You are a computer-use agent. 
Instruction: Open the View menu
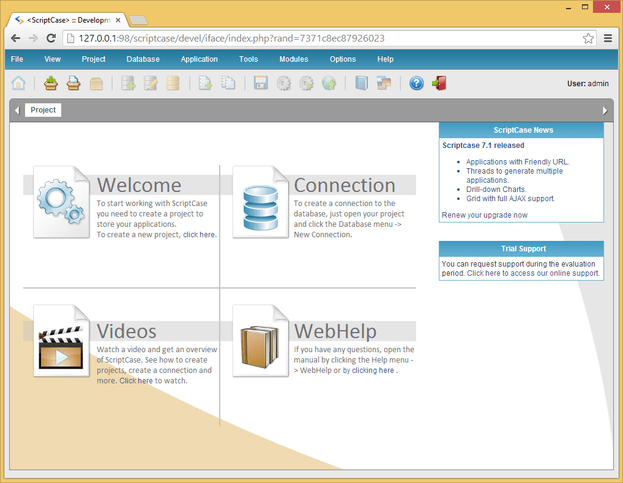(x=53, y=59)
